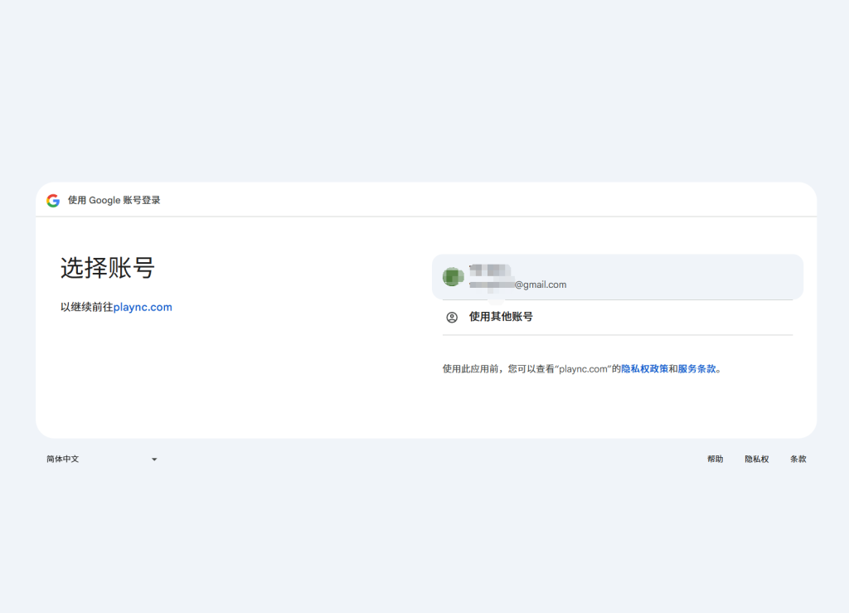Click 帮助 in the footer

tap(715, 460)
